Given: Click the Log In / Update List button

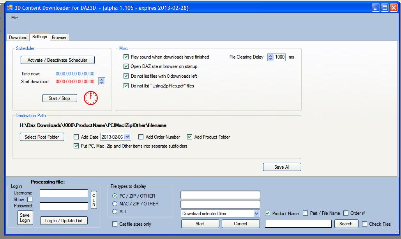Looking at the screenshot, I should [x=64, y=221].
